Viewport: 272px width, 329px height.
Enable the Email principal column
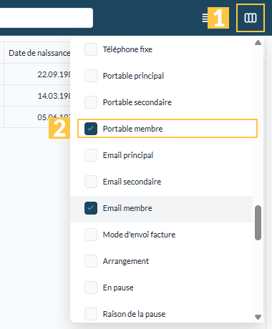tap(91, 155)
